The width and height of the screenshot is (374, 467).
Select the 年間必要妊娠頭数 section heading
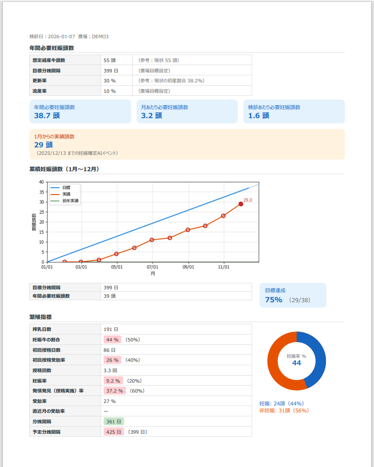click(52, 48)
